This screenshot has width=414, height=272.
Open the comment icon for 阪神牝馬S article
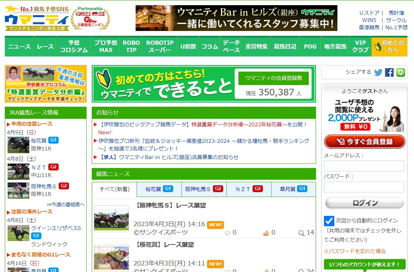227,233
